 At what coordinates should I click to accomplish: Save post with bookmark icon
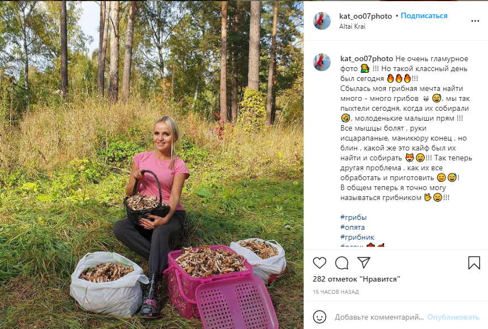(474, 262)
